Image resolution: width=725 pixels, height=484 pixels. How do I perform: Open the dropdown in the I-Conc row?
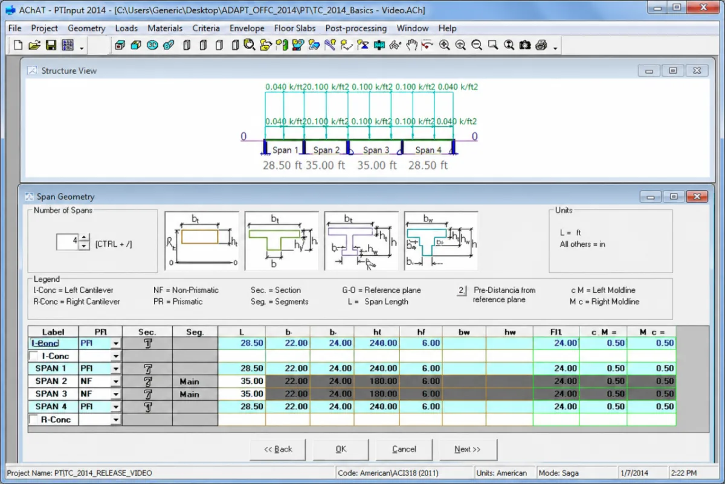116,356
